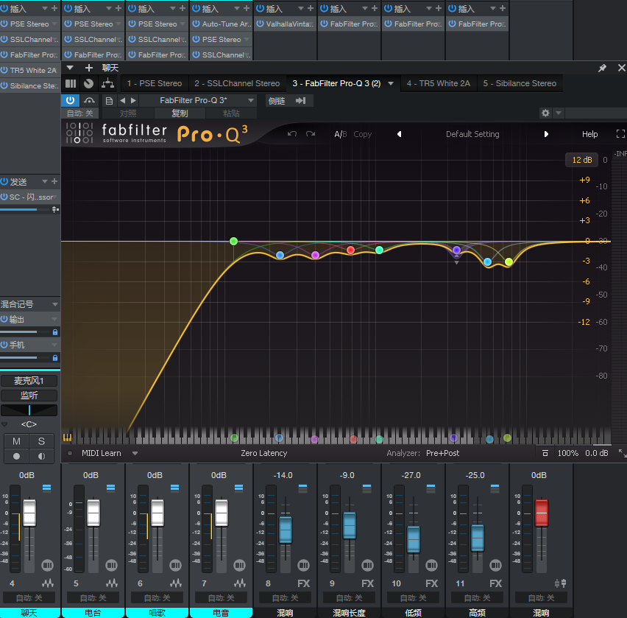
Task: Click Zero Latency processing mode
Action: coord(264,453)
